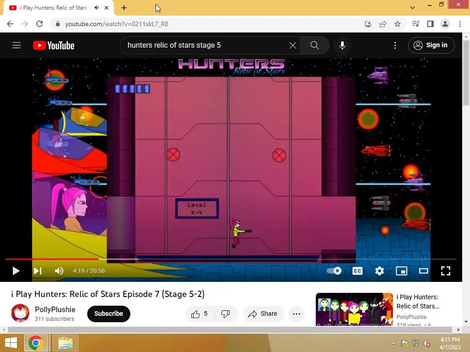Toggle the autoplay switch
The width and height of the screenshot is (470, 352).
pos(334,271)
